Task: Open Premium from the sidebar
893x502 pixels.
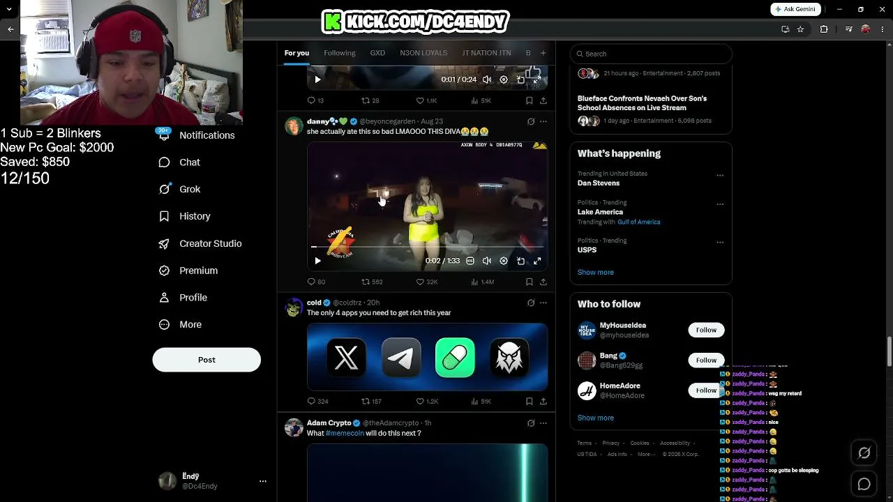Action: 188,271
